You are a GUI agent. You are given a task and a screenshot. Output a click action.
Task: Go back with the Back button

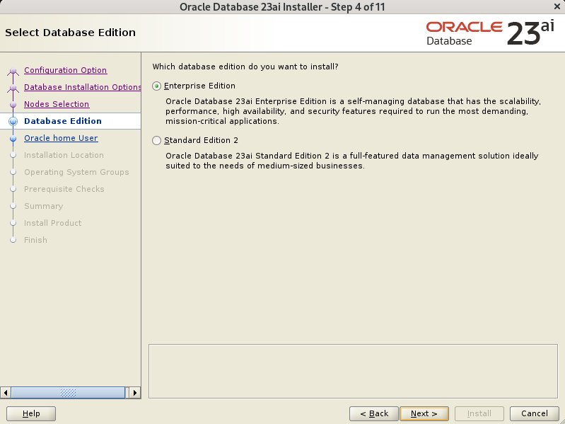(373, 413)
